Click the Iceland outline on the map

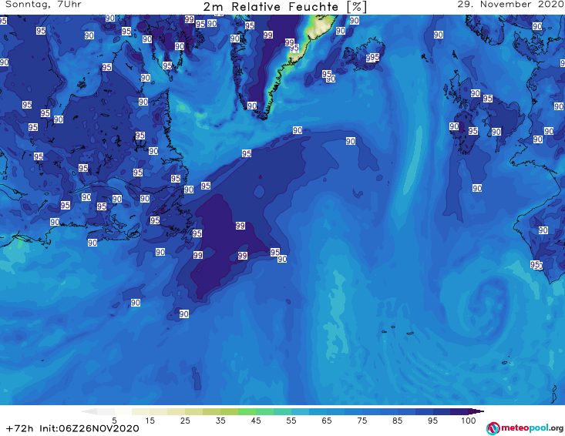click(364, 54)
